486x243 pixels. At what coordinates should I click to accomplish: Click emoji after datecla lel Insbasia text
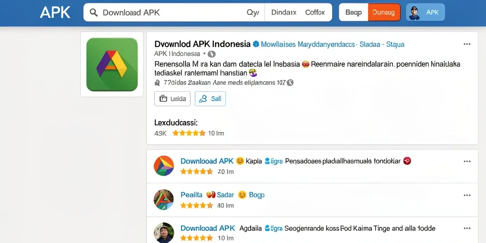pos(305,65)
